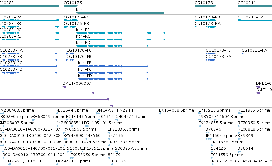Select the IP11604.3prime label
The image size is (272, 166).
229,117
